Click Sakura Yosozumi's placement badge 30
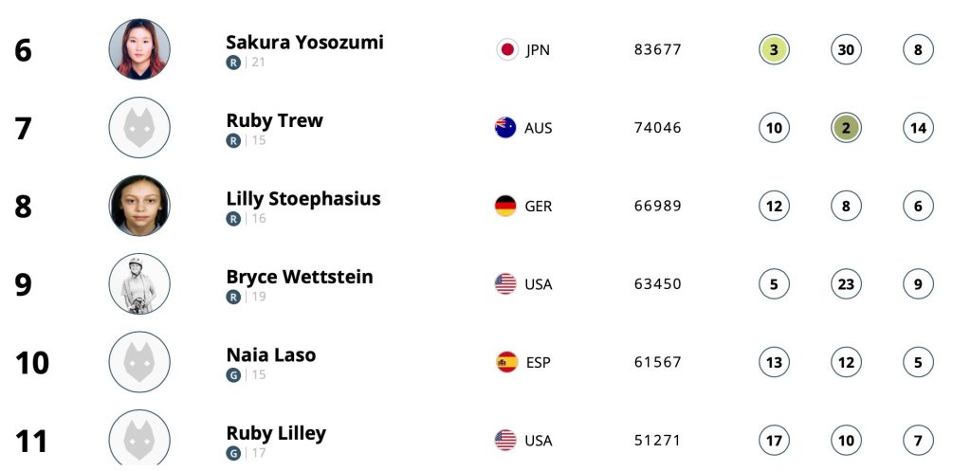The height and width of the screenshot is (471, 971). 846,49
